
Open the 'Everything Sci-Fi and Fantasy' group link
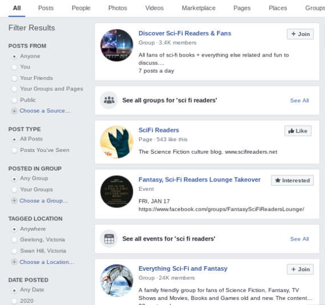[183, 268]
